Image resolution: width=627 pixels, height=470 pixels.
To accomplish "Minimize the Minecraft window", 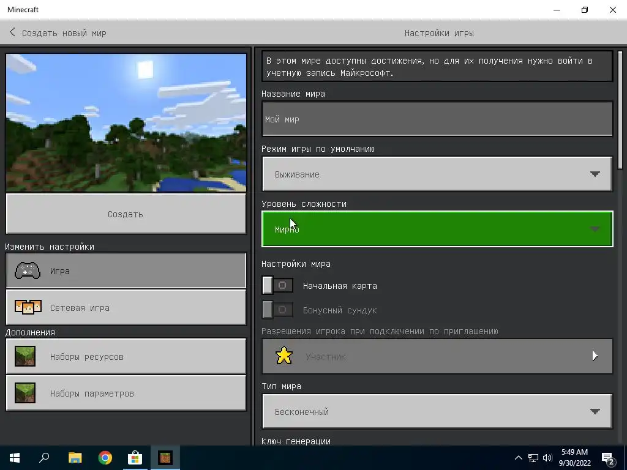I will click(556, 10).
